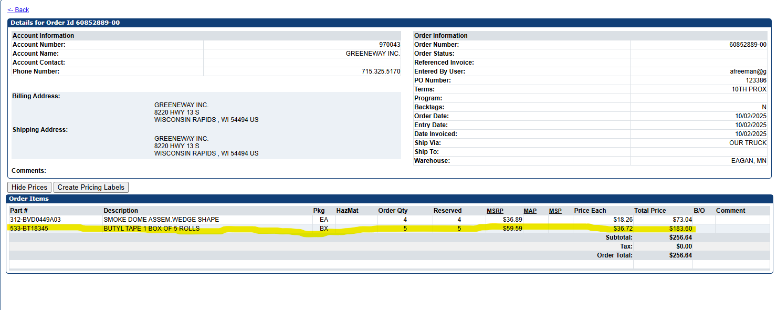
Task: Select the phone number 715.325.5170
Action: pos(381,71)
